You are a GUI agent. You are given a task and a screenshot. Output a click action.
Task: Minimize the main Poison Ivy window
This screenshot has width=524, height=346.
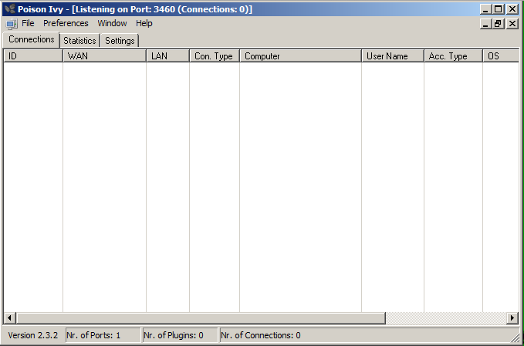pos(485,9)
